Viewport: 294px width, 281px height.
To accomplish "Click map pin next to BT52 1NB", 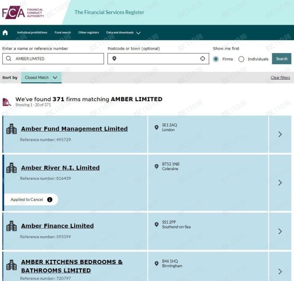I will pos(156,166).
